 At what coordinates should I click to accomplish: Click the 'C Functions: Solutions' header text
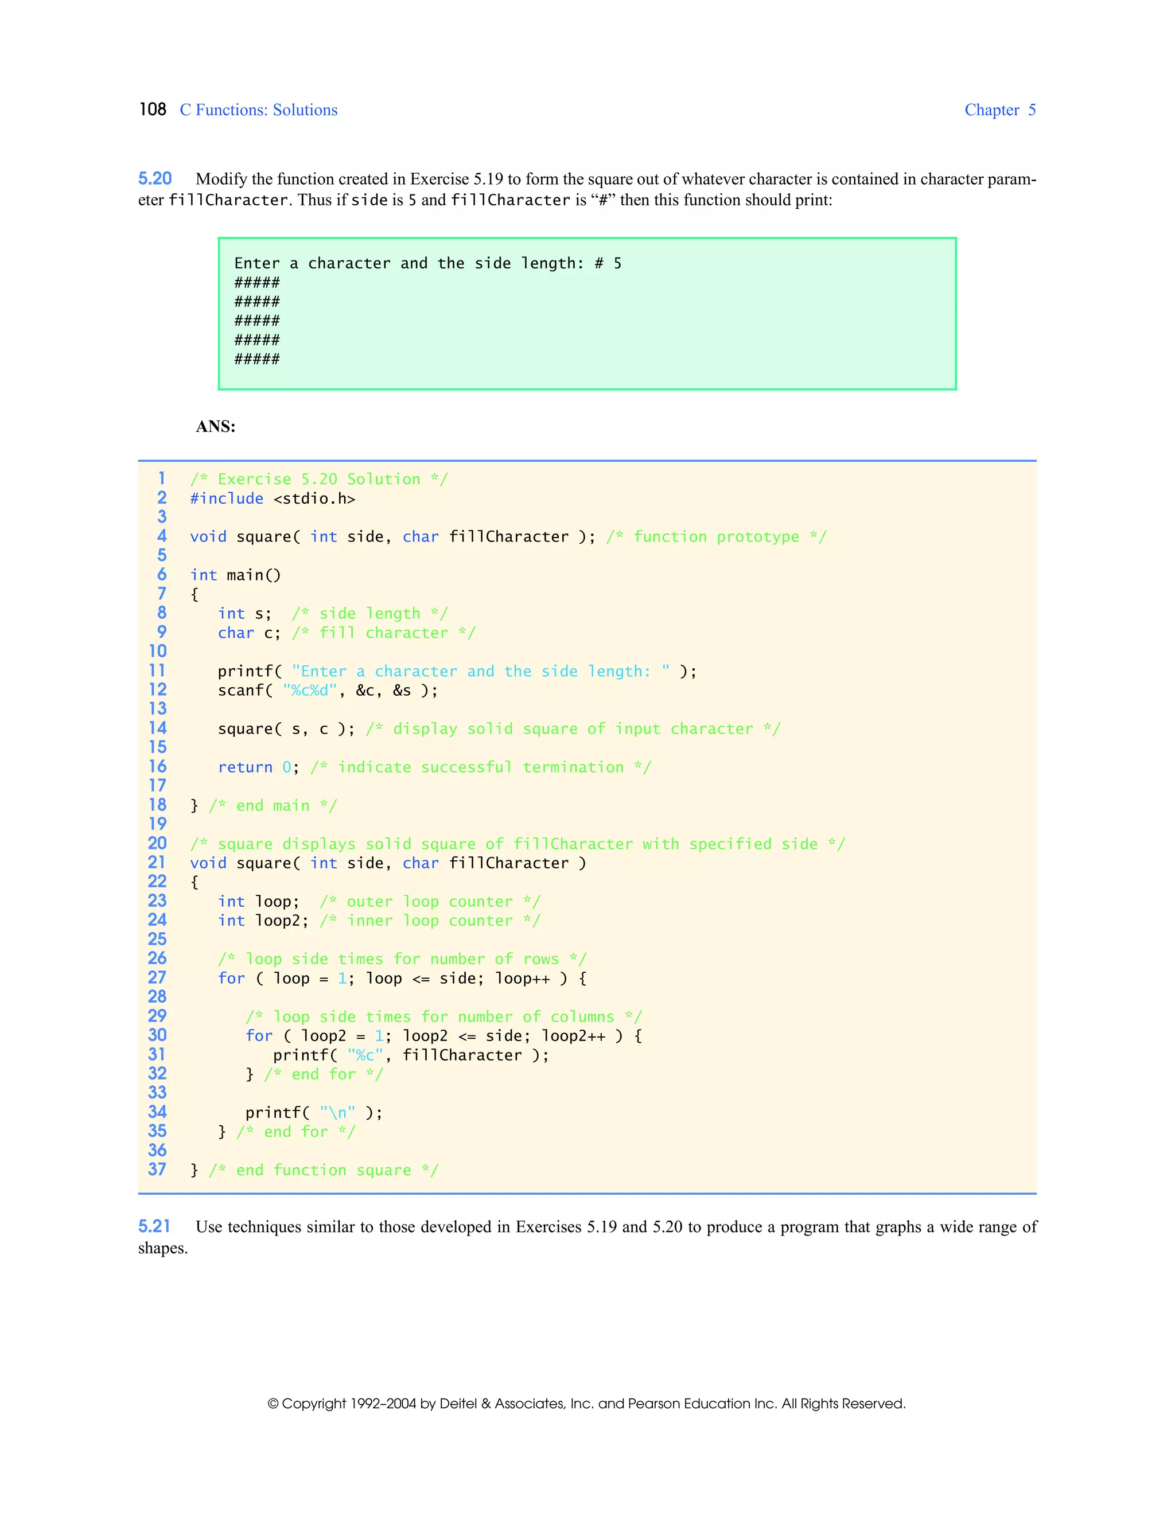tap(258, 110)
